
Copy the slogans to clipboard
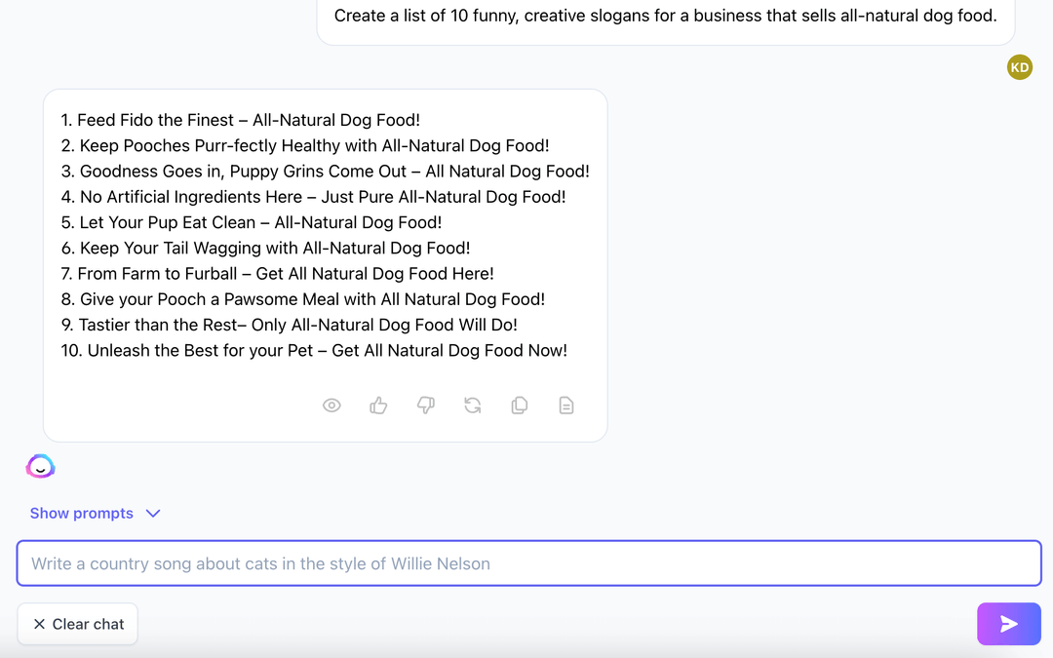coord(520,405)
